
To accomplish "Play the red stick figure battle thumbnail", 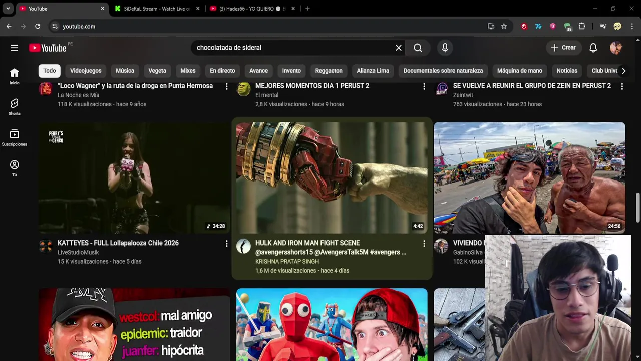I will (x=332, y=324).
